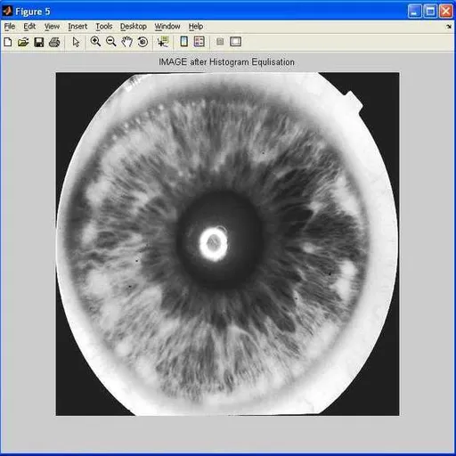Save the figure with floppy disk icon
The height and width of the screenshot is (456, 456).
(39, 42)
